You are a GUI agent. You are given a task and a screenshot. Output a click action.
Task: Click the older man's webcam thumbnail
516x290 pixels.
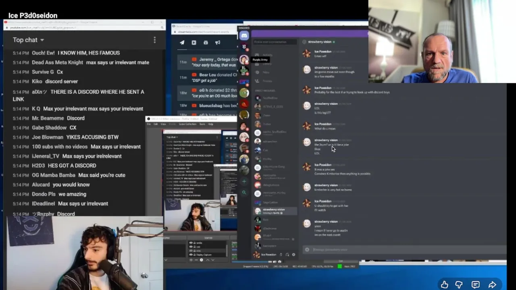442,41
